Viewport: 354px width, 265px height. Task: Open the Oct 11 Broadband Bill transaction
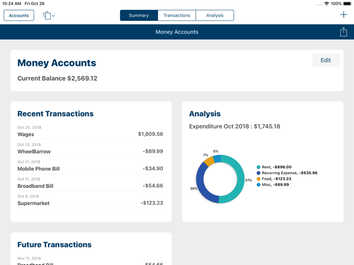[x=90, y=183]
